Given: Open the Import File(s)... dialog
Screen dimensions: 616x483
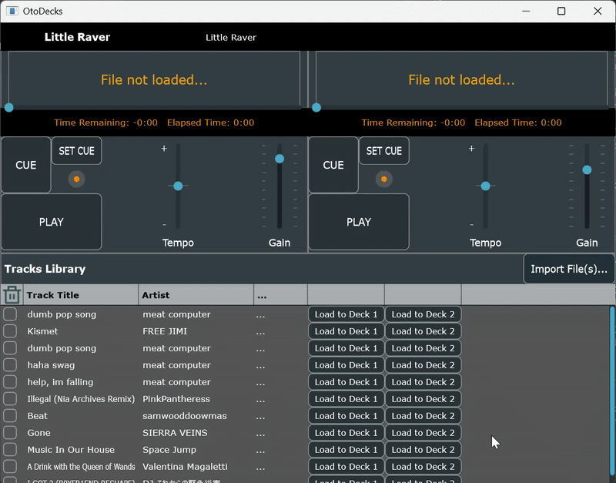Looking at the screenshot, I should [x=569, y=269].
